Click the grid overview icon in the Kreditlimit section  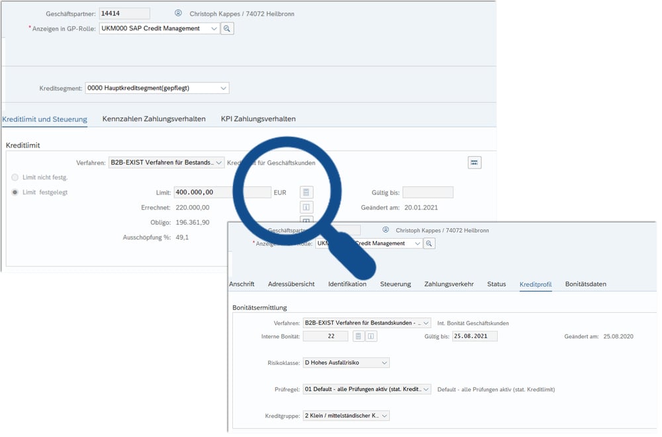[475, 162]
